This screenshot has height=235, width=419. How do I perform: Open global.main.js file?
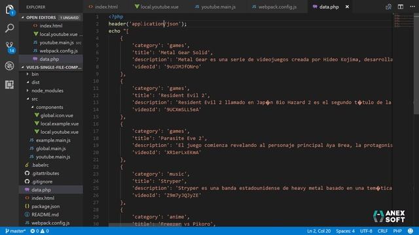51,148
